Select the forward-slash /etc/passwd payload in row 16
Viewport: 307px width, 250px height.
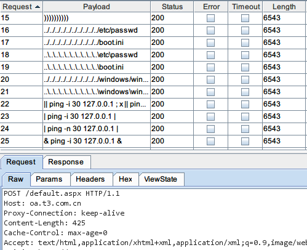[97, 30]
